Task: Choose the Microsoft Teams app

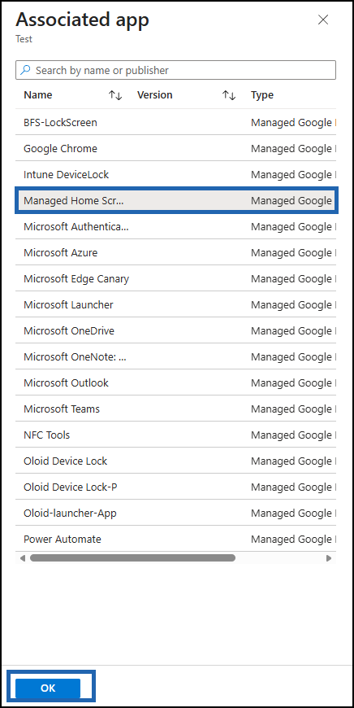Action: [175, 409]
